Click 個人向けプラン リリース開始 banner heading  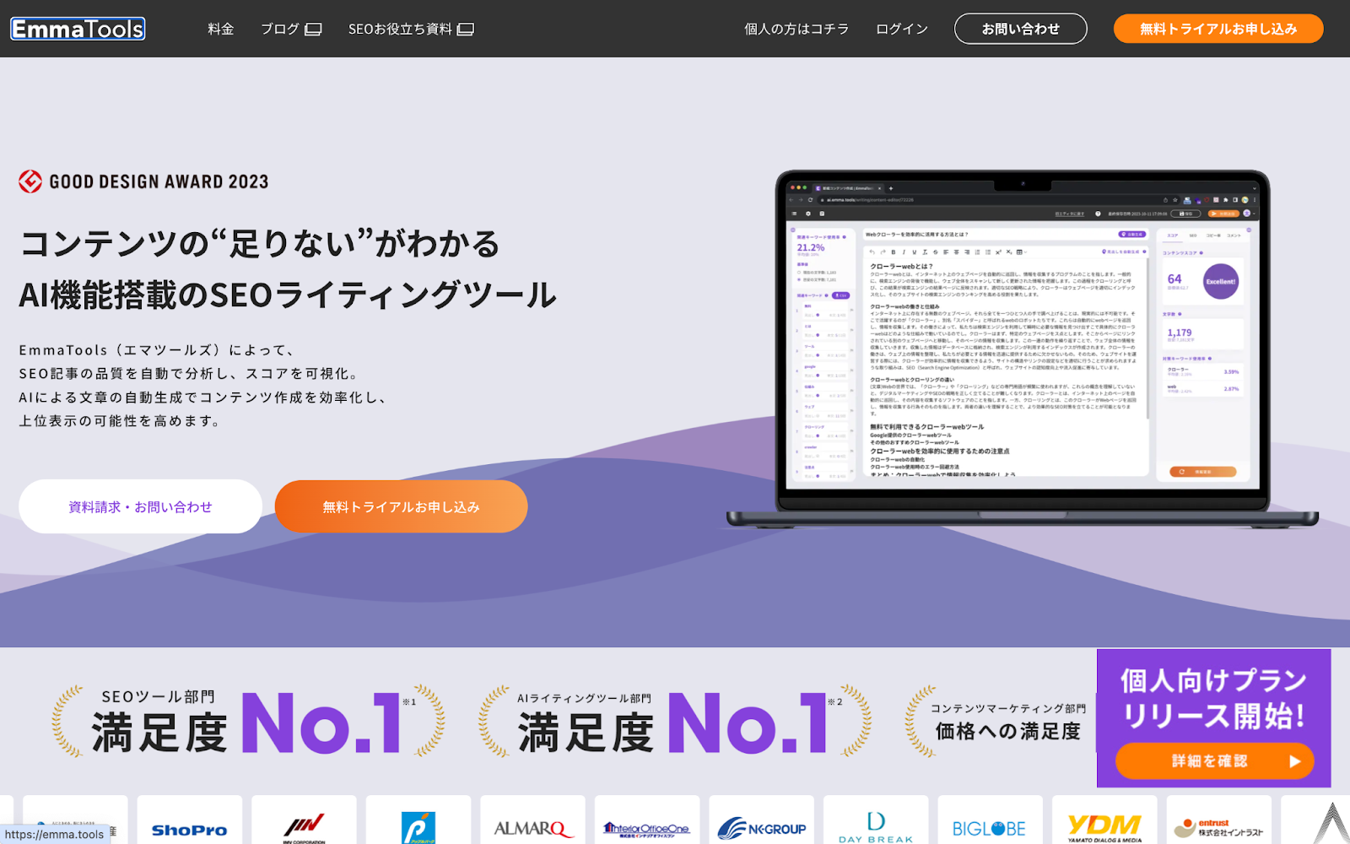[x=1213, y=698]
